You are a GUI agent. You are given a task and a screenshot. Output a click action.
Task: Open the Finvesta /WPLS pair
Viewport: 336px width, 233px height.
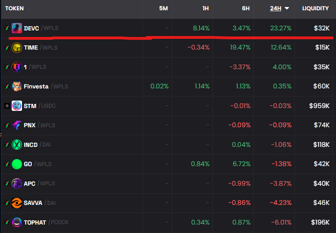coord(46,86)
